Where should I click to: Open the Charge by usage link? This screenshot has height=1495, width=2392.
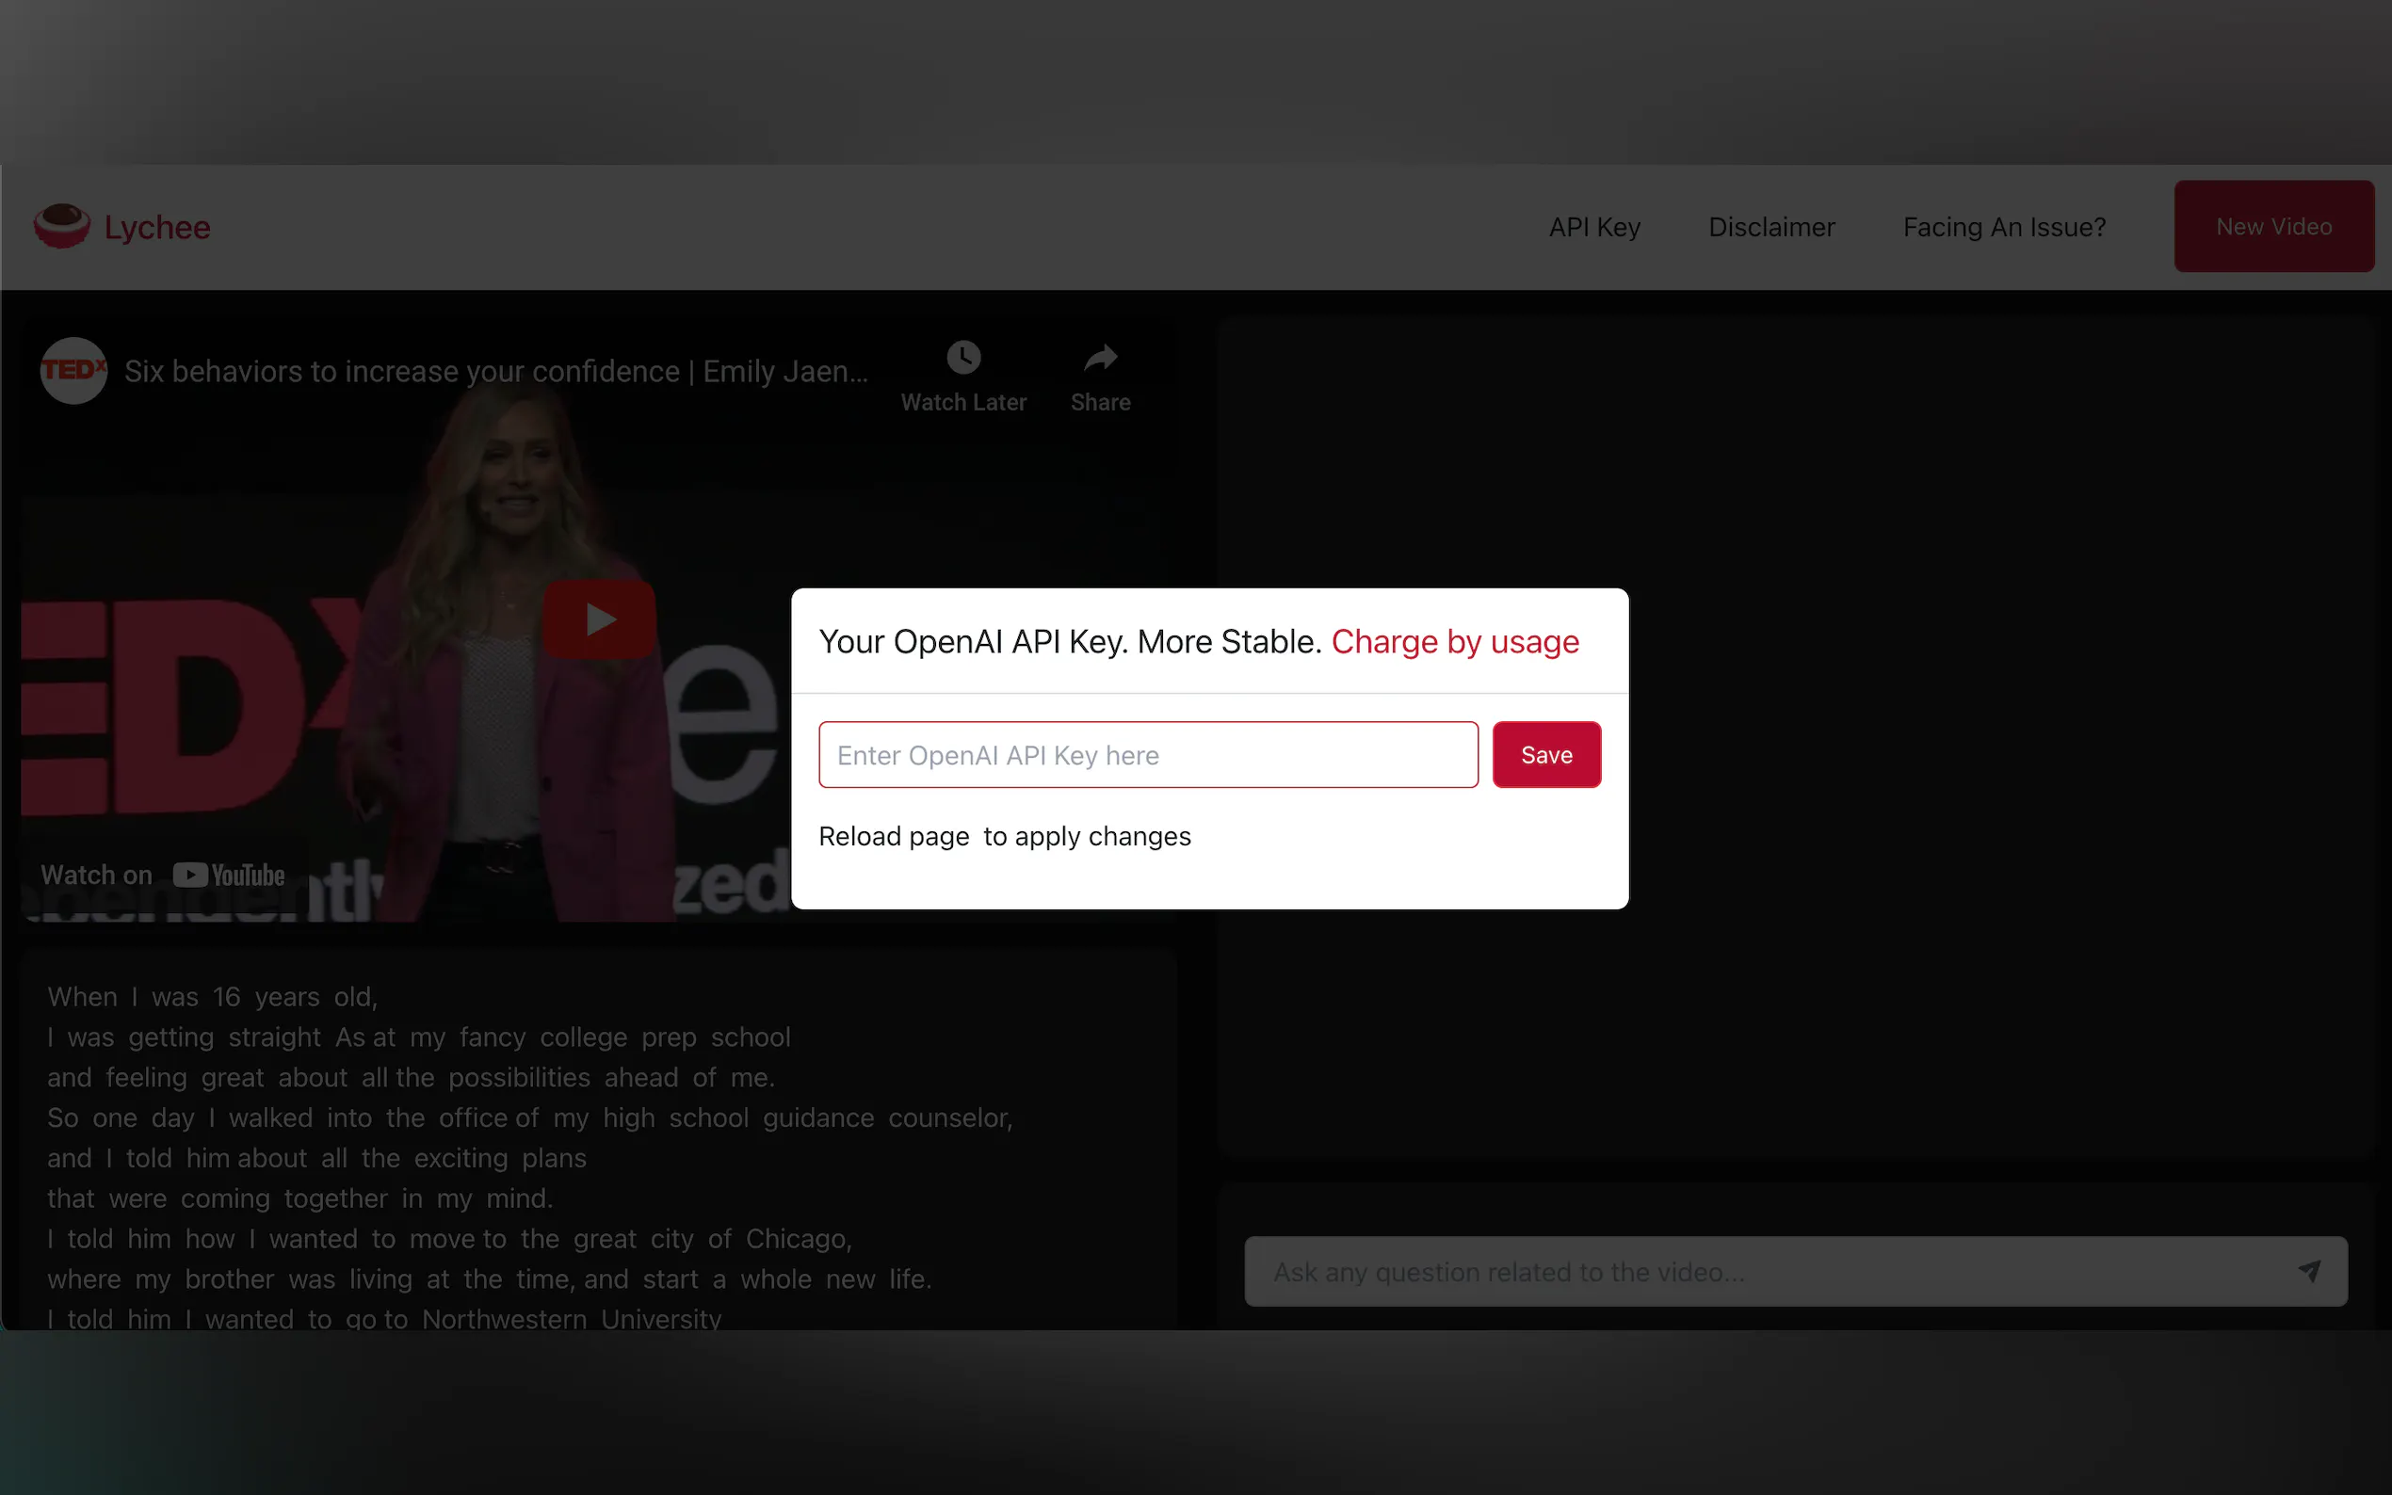click(x=1455, y=642)
